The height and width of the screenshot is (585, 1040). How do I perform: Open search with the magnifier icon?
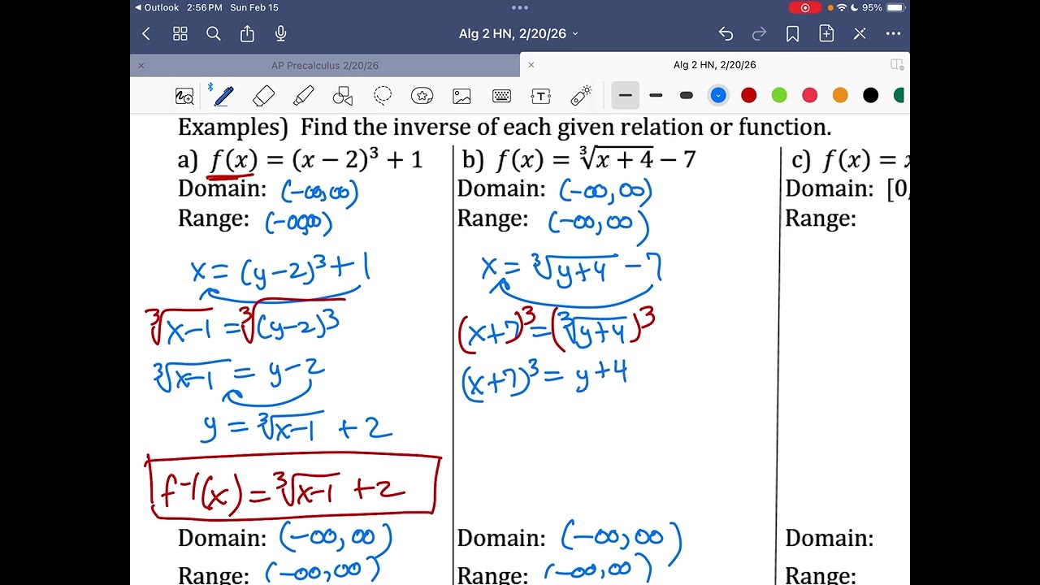tap(214, 33)
